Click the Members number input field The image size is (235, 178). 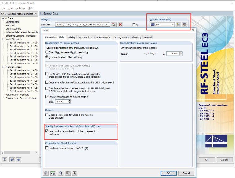83,24
